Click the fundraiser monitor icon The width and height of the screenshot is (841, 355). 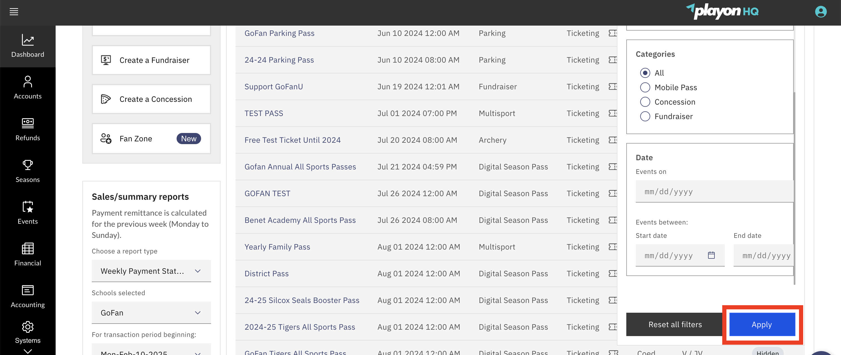click(x=106, y=60)
